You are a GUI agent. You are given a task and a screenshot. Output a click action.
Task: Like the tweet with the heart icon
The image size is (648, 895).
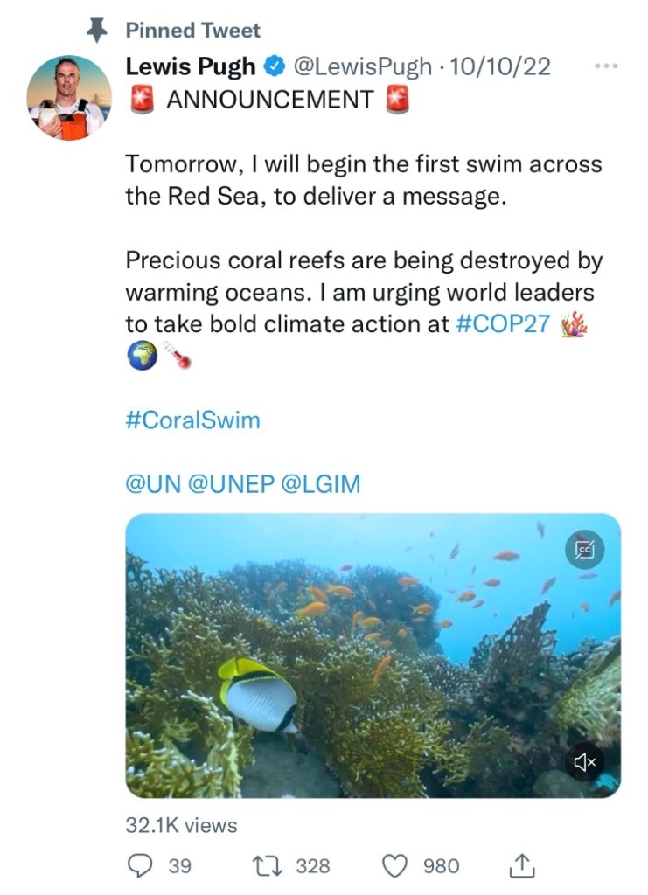click(396, 865)
